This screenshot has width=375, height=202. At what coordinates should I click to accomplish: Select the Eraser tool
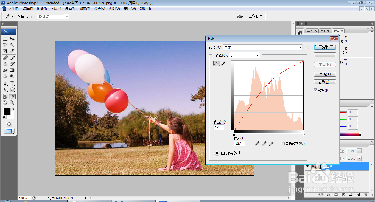[x=5, y=70]
